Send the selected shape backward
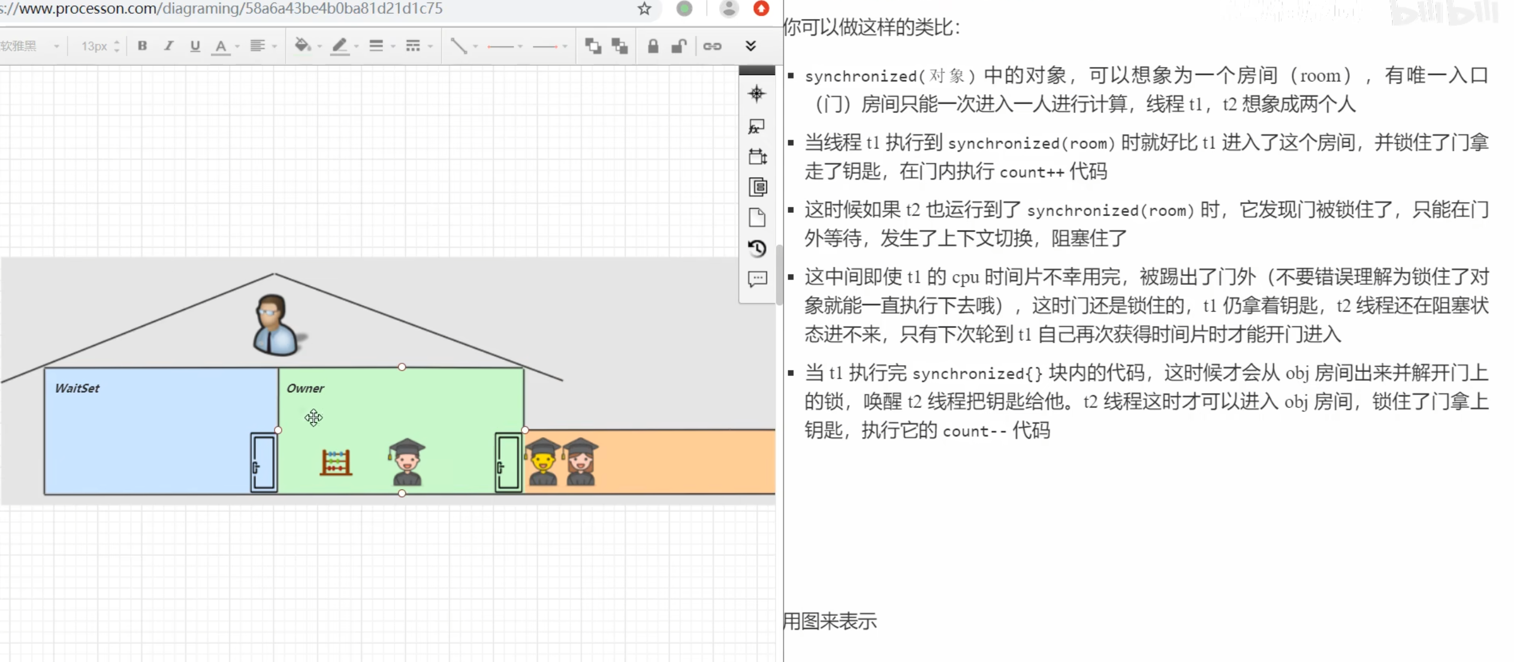1514x662 pixels. click(x=620, y=46)
